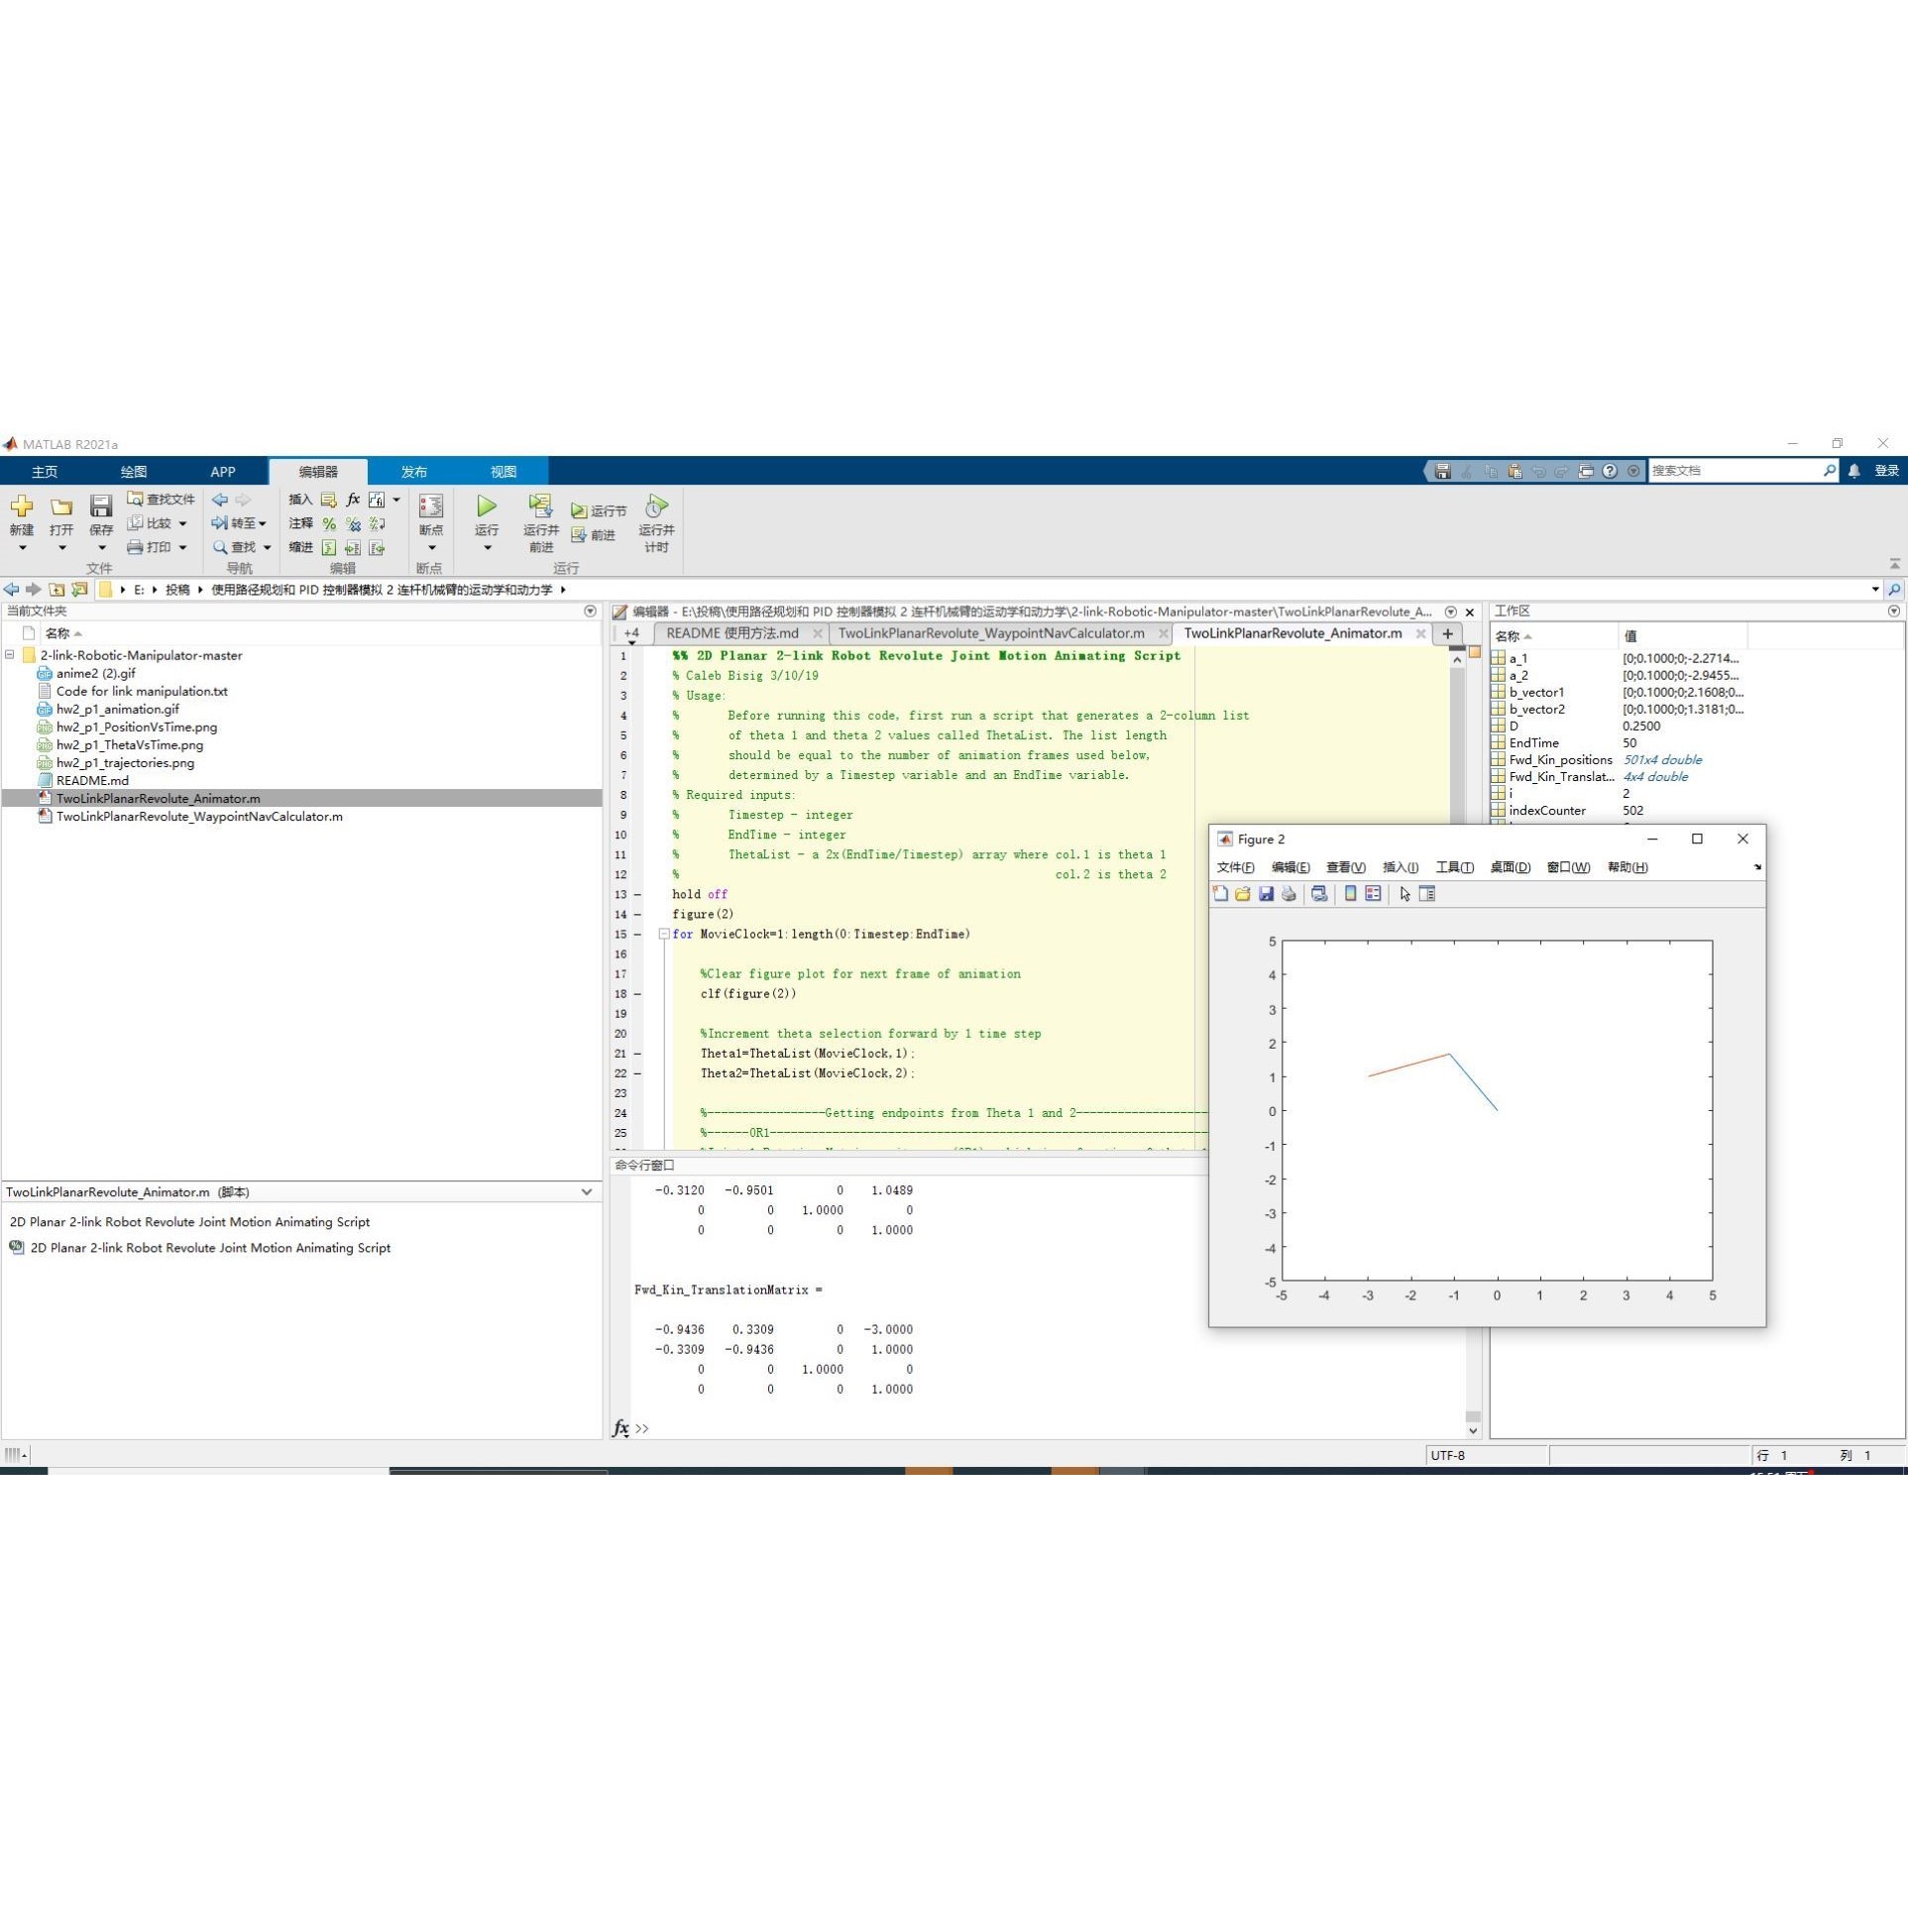Click the Open (打开) folder icon
1908x1908 pixels.
61,506
